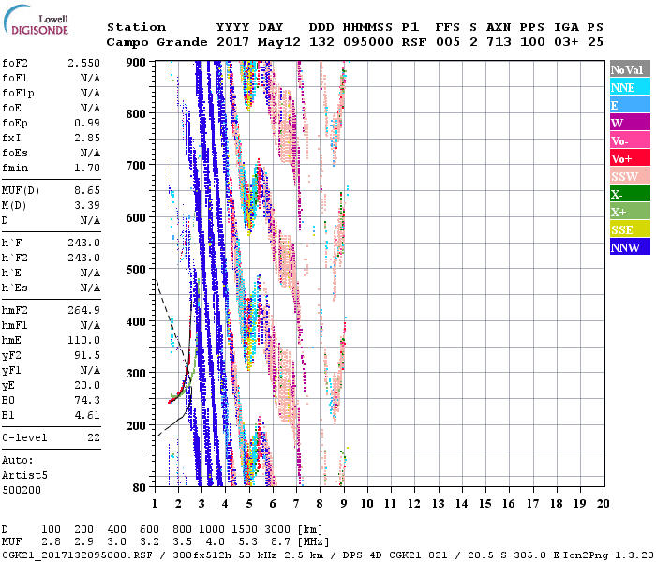Click the W purple legend swatch
Viewport: 656px width, 562px height.
[630, 123]
